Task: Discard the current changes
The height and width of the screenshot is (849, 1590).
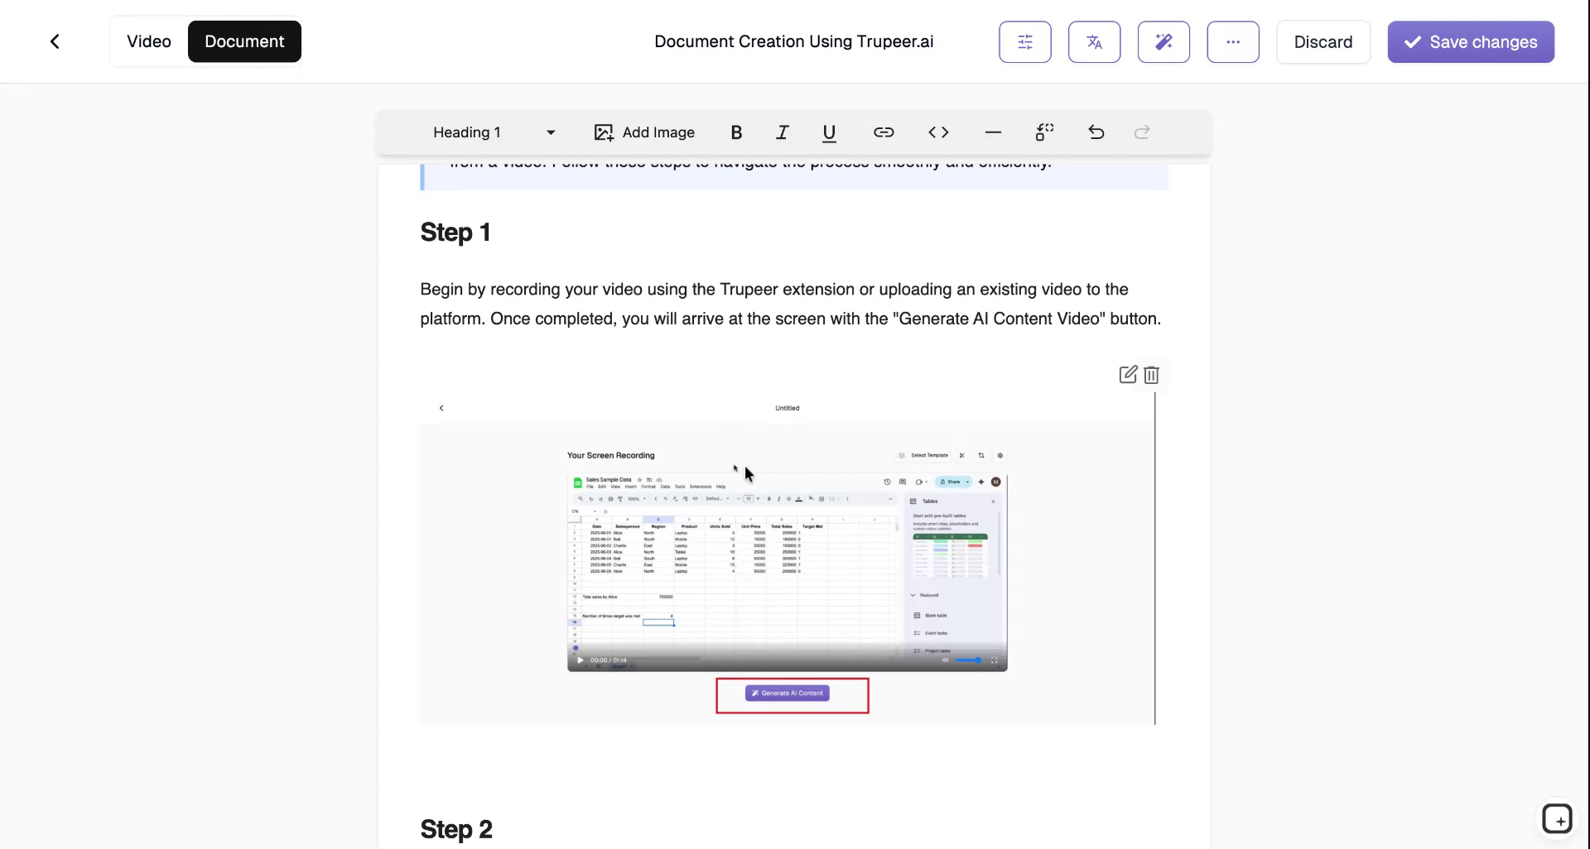Action: [x=1323, y=41]
